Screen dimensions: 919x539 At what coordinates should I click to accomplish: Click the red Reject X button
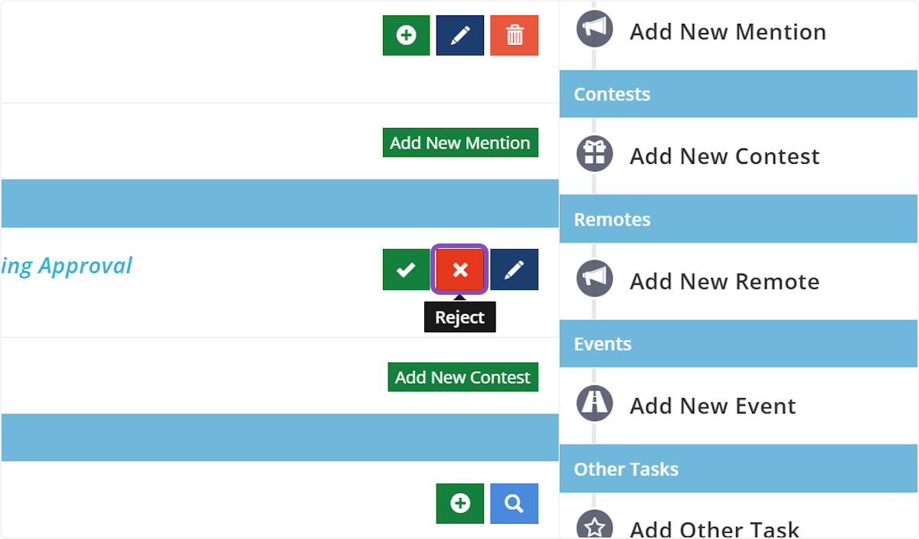(x=459, y=269)
